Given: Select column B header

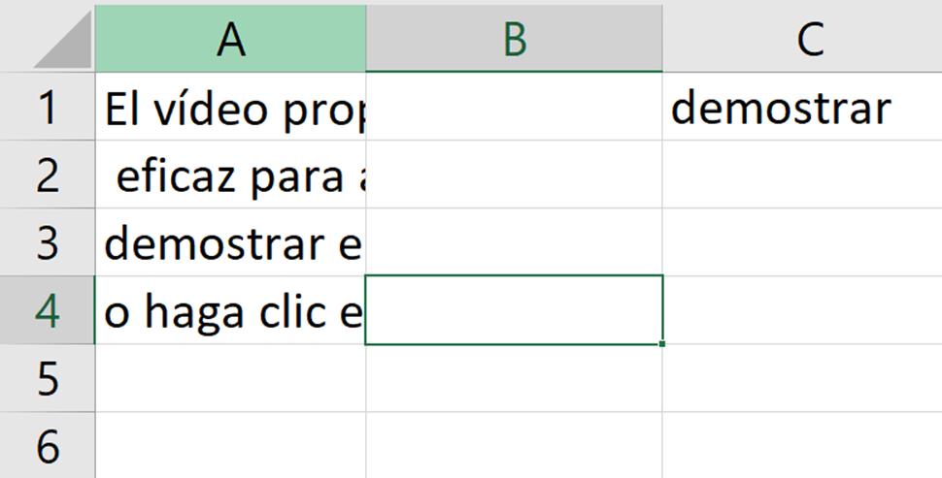Looking at the screenshot, I should click(x=515, y=37).
